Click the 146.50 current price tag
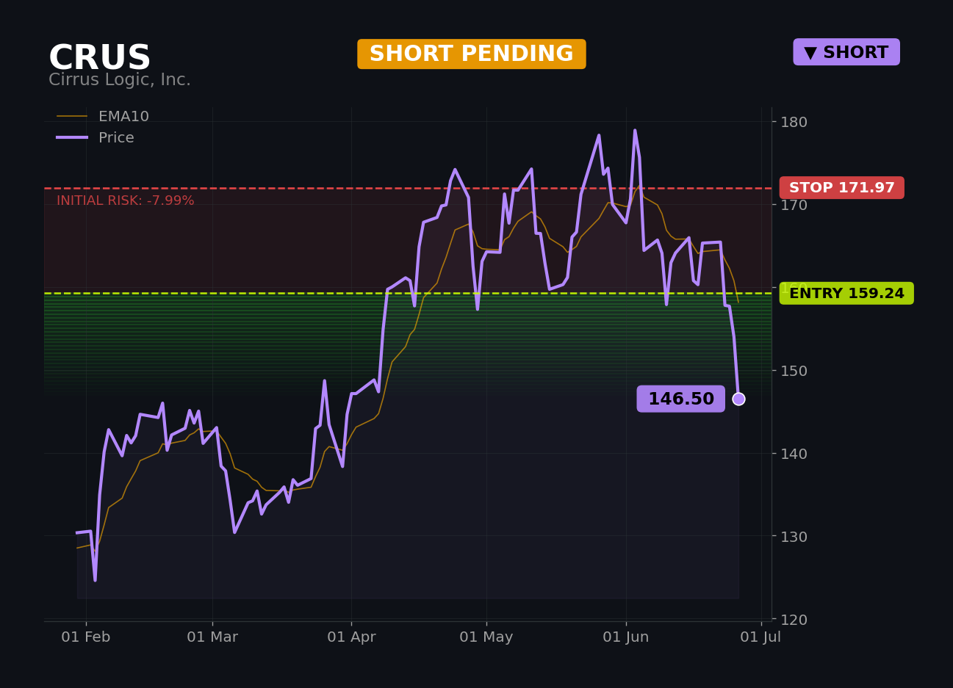953x688 pixels. pyautogui.click(x=681, y=399)
